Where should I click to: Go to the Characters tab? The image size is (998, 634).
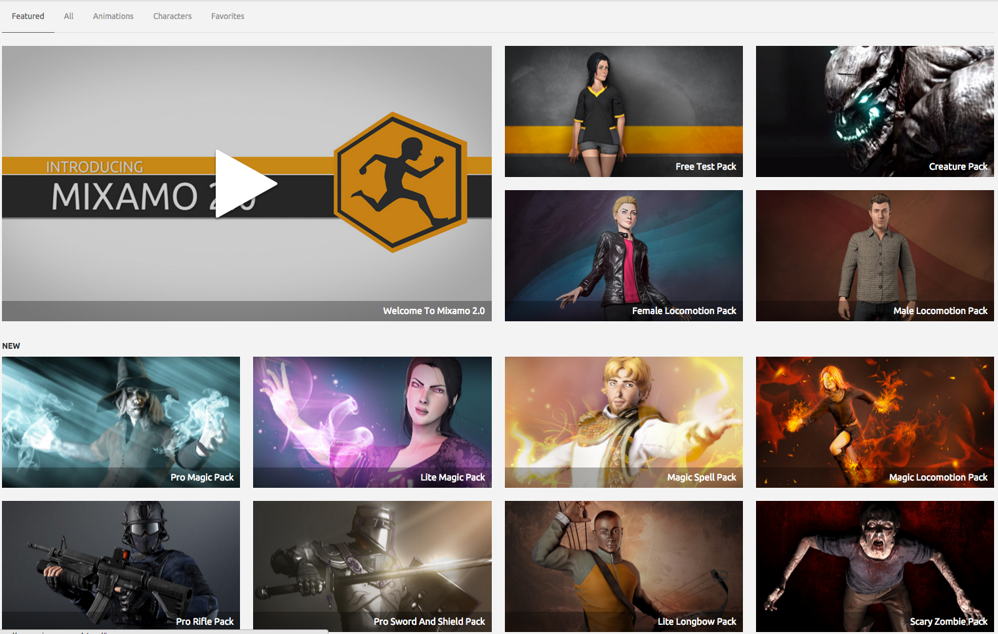[172, 16]
